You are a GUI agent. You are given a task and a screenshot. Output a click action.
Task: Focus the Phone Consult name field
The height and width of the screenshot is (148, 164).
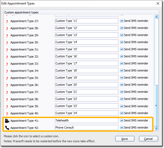[x=86, y=127]
